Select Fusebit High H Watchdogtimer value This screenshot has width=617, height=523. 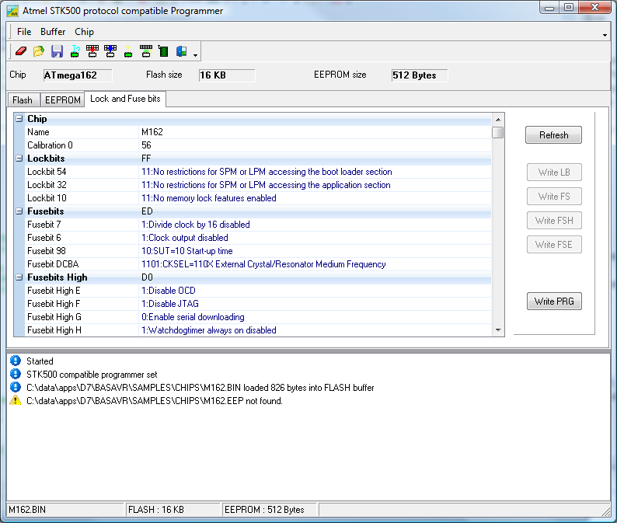pyautogui.click(x=315, y=329)
